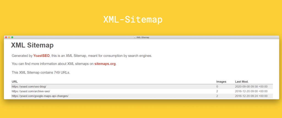Close the window with the red button
This screenshot has width=282, height=118.
[x=6, y=37]
